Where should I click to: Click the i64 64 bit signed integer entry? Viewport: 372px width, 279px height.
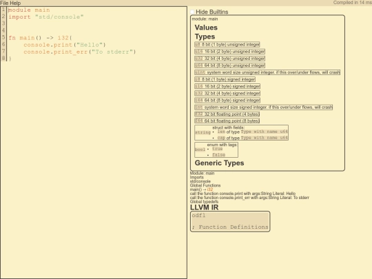(x=227, y=100)
